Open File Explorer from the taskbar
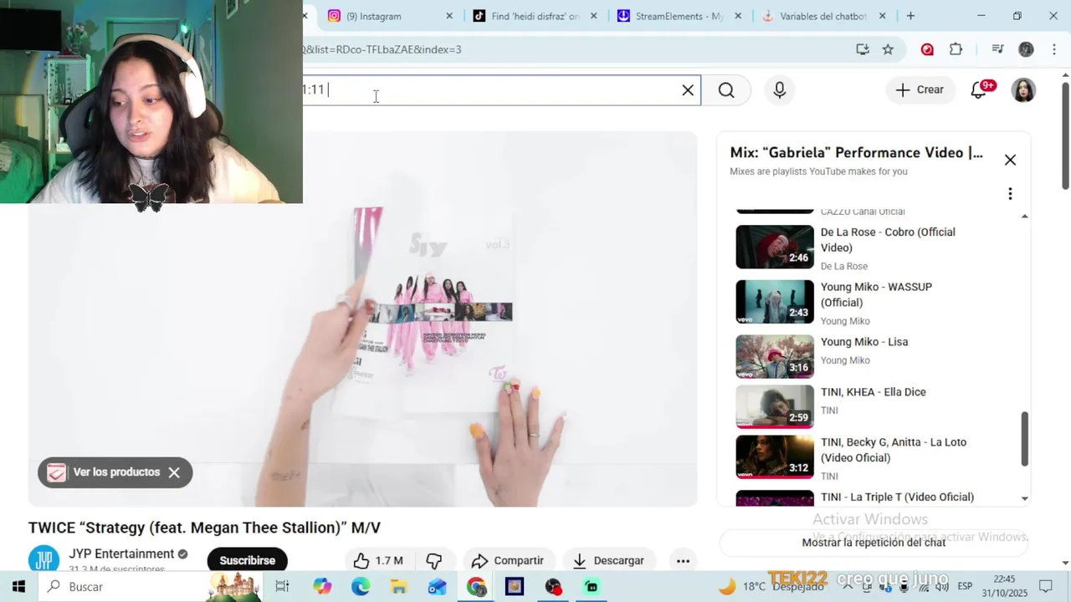This screenshot has height=602, width=1071. 399,586
